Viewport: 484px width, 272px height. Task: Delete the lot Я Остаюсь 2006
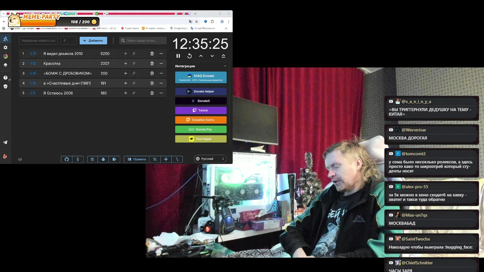pyautogui.click(x=152, y=93)
